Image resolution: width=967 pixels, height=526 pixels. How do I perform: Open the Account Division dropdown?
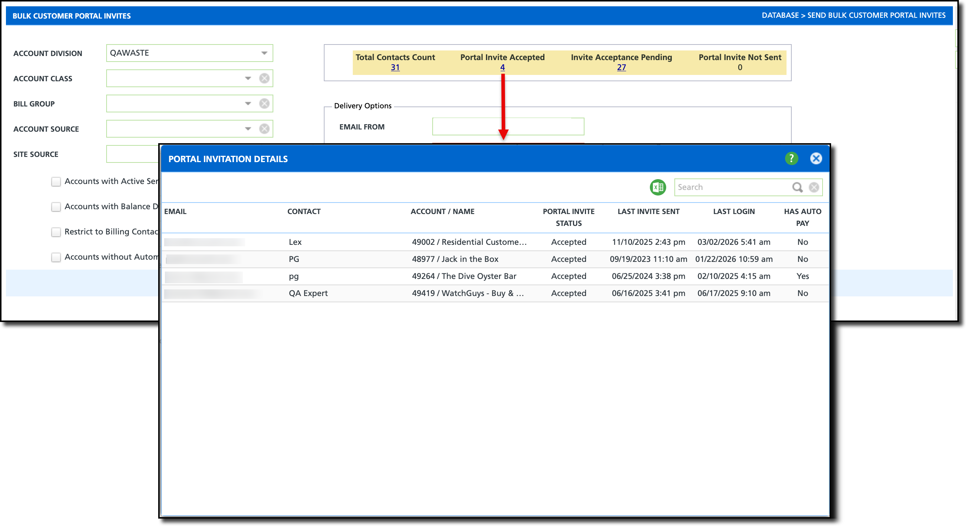point(264,53)
